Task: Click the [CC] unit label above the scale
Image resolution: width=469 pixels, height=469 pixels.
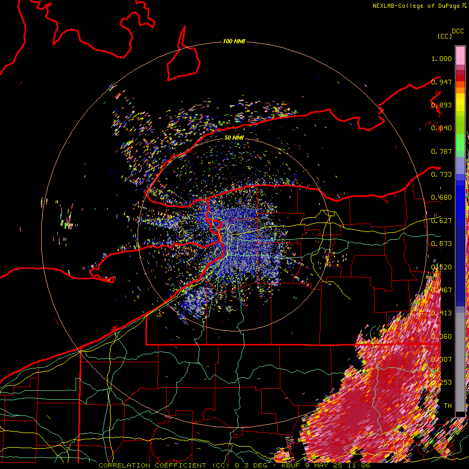Action: tap(445, 36)
